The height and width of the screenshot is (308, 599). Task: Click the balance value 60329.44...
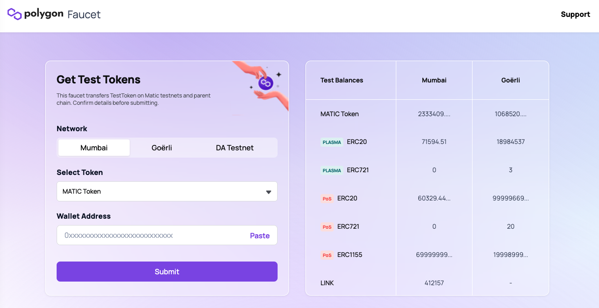(x=434, y=198)
